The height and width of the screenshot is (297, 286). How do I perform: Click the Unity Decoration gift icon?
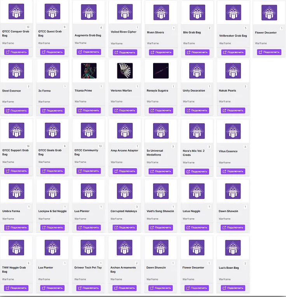[197, 71]
